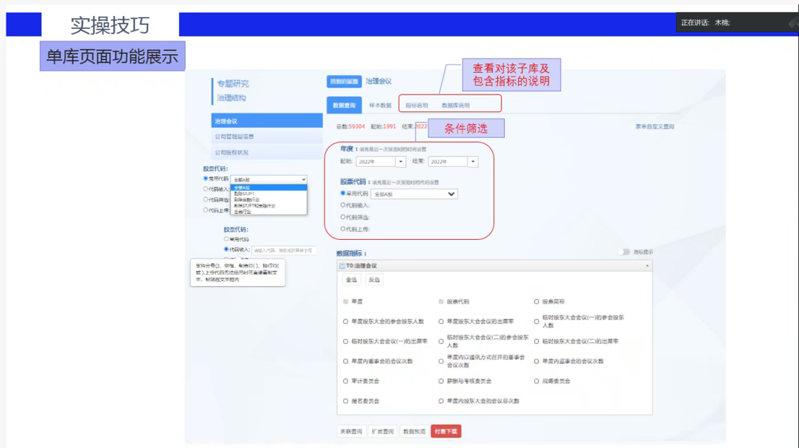799x448 pixels.
Task: Choose the 代码上传 radio in the circled filter
Action: click(343, 229)
